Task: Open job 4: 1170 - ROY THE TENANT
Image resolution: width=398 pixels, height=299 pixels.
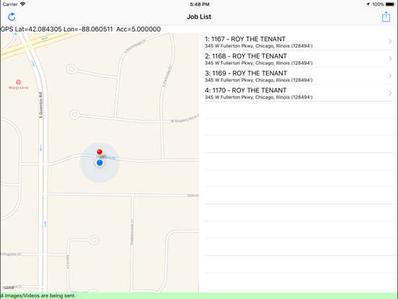Action: 301,93
